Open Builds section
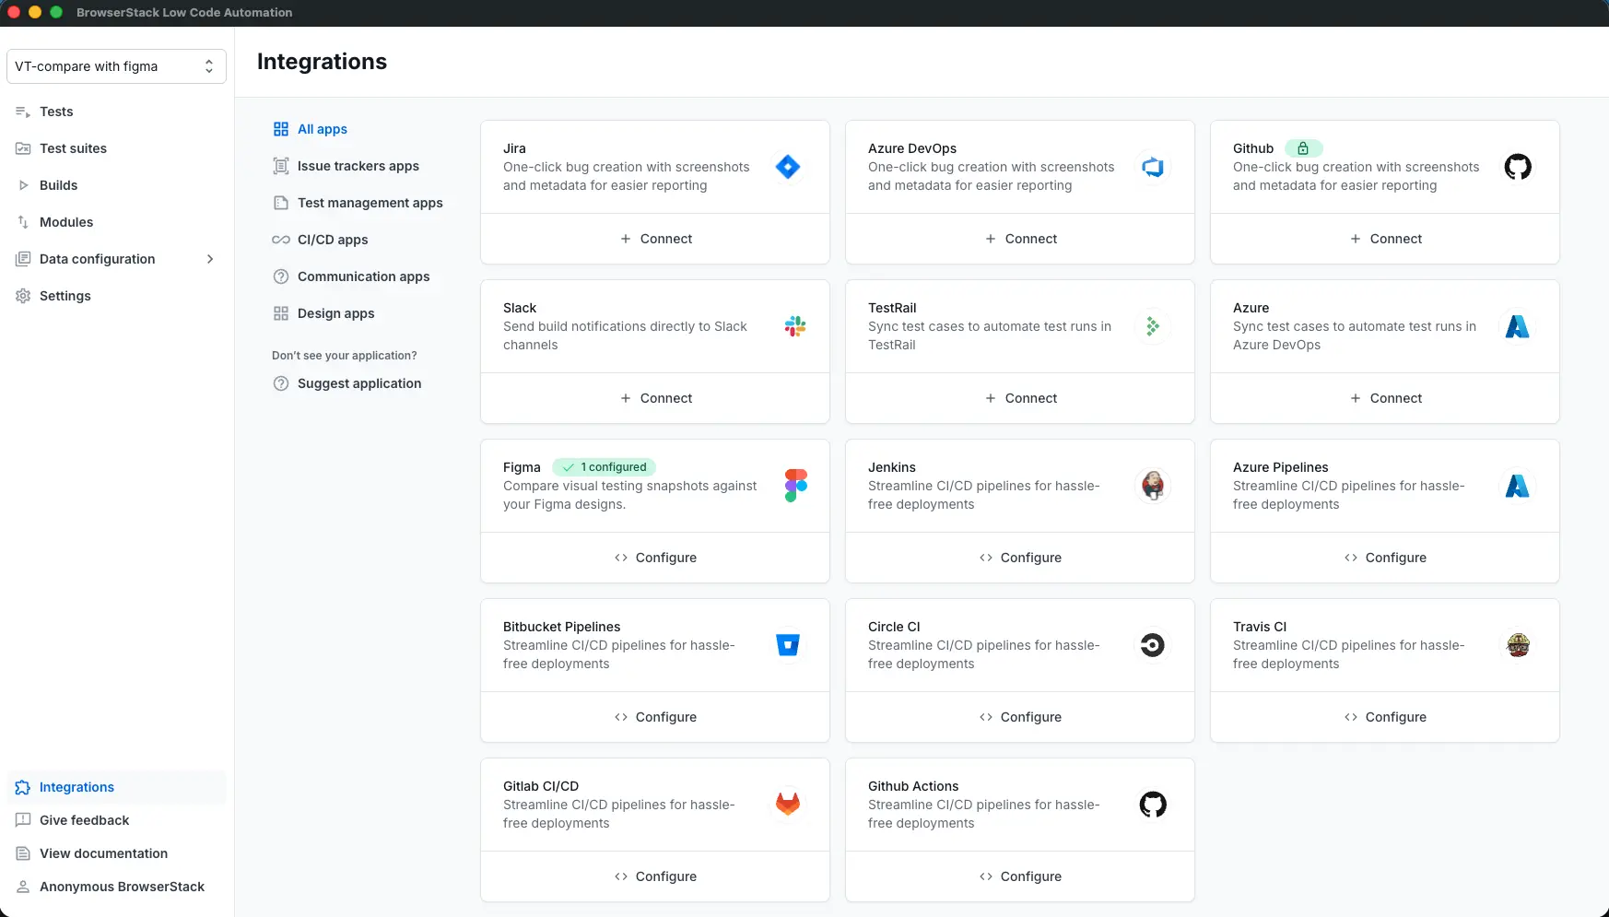 58,185
